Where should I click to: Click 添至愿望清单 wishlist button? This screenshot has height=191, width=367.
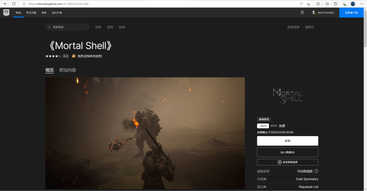[x=288, y=162]
